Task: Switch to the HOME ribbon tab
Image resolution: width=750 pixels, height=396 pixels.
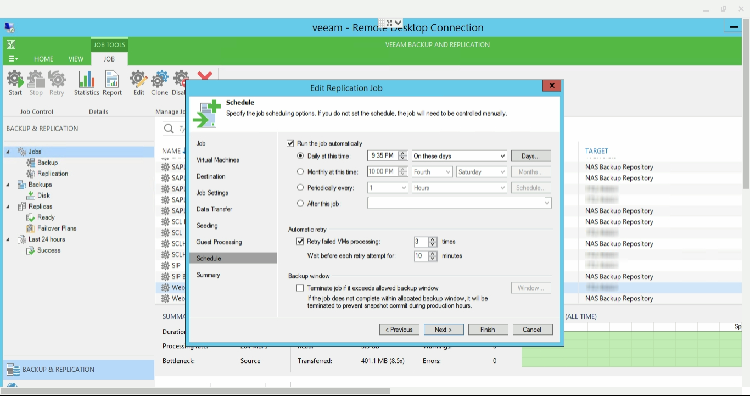Action: point(44,59)
